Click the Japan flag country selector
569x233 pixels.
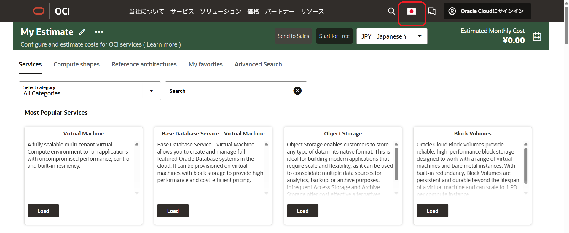[412, 12]
